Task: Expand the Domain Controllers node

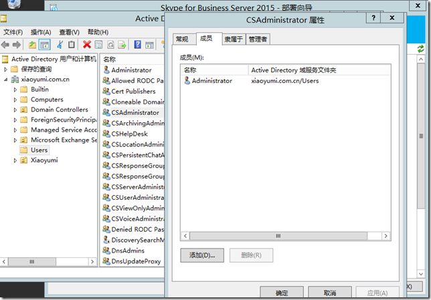Action: pyautogui.click(x=15, y=110)
